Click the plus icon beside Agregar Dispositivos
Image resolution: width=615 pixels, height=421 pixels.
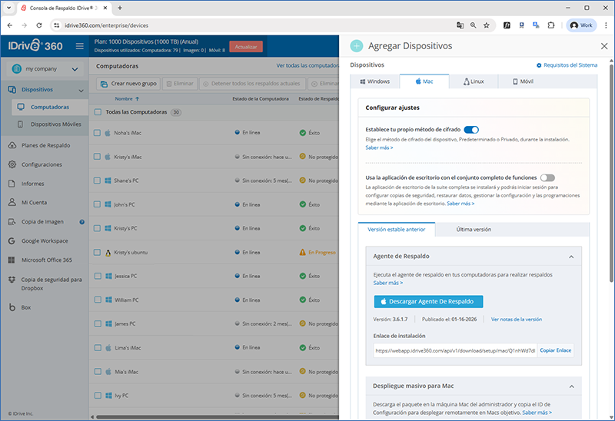coord(357,46)
